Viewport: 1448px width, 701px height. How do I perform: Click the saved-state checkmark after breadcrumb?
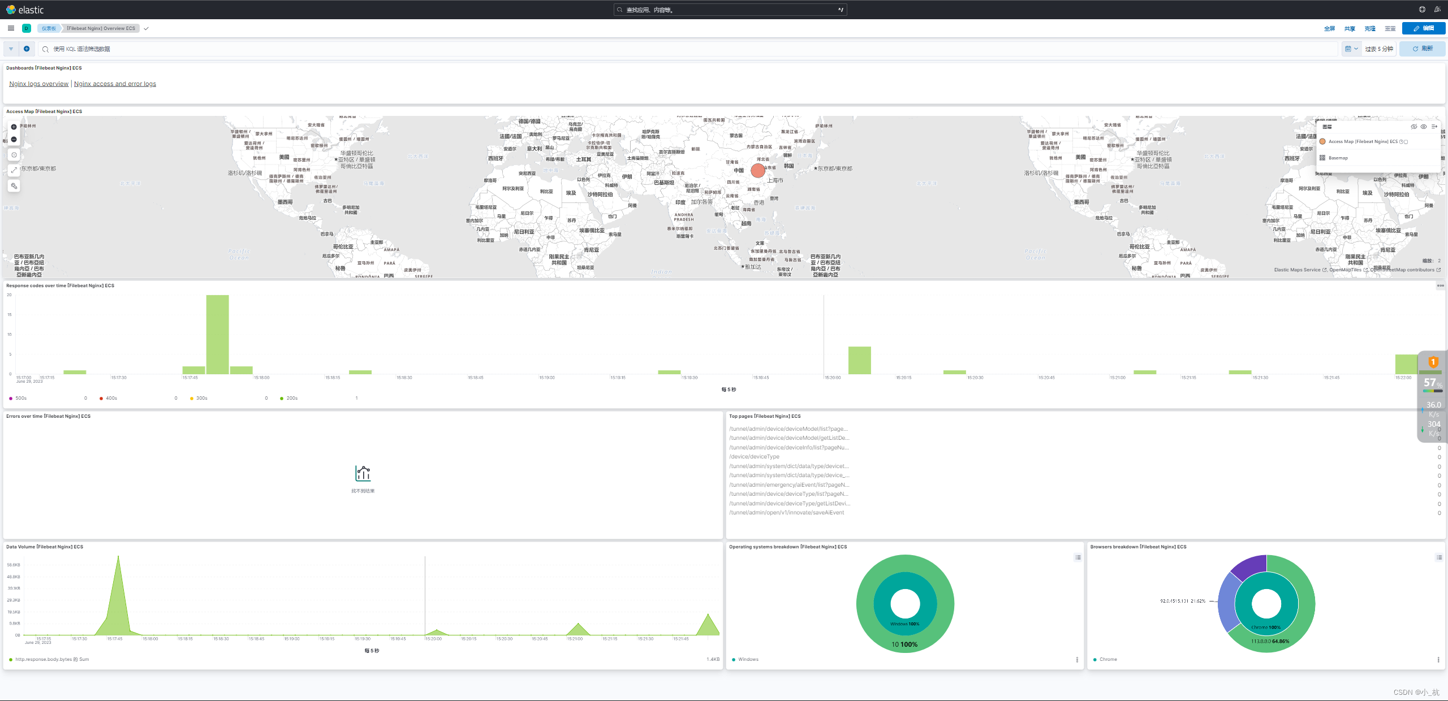pos(146,28)
